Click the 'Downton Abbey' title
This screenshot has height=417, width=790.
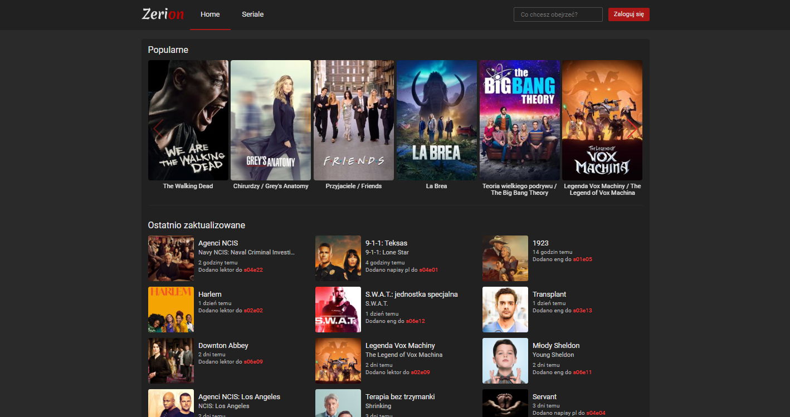click(223, 346)
